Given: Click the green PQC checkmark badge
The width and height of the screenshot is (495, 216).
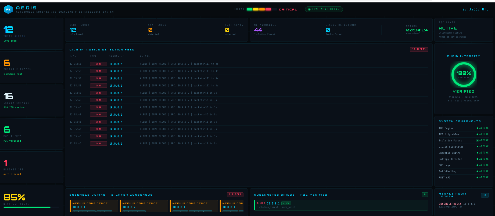Looking at the screenshot, I should pos(286,203).
